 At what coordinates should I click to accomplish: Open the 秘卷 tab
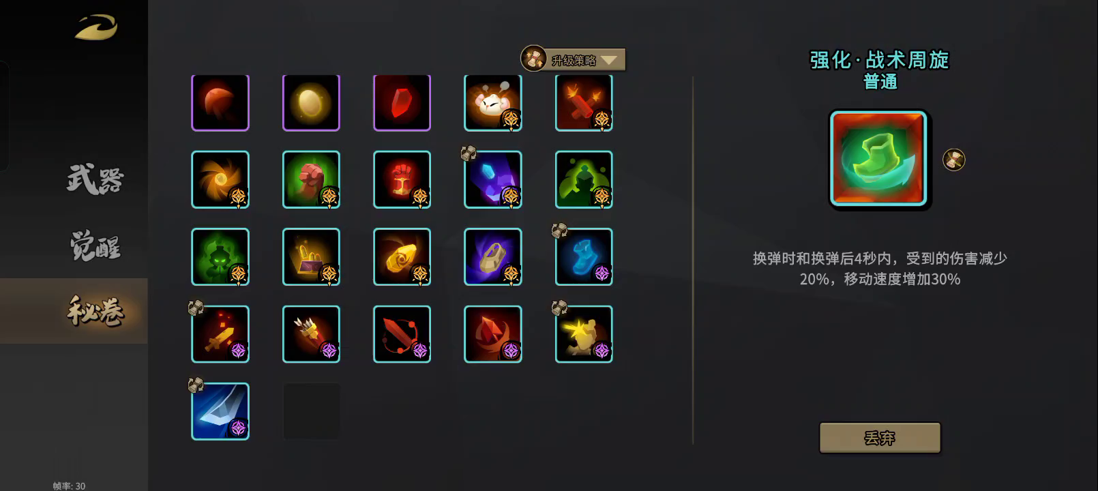[x=95, y=312]
